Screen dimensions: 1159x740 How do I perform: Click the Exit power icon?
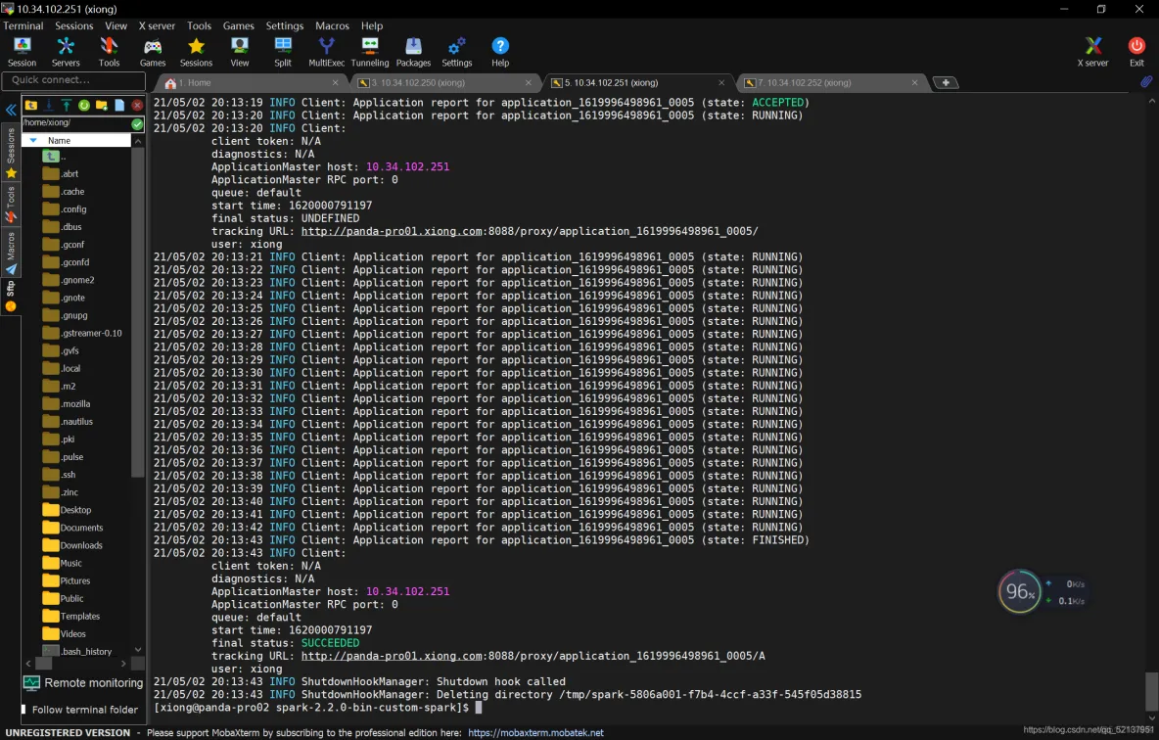(1136, 52)
